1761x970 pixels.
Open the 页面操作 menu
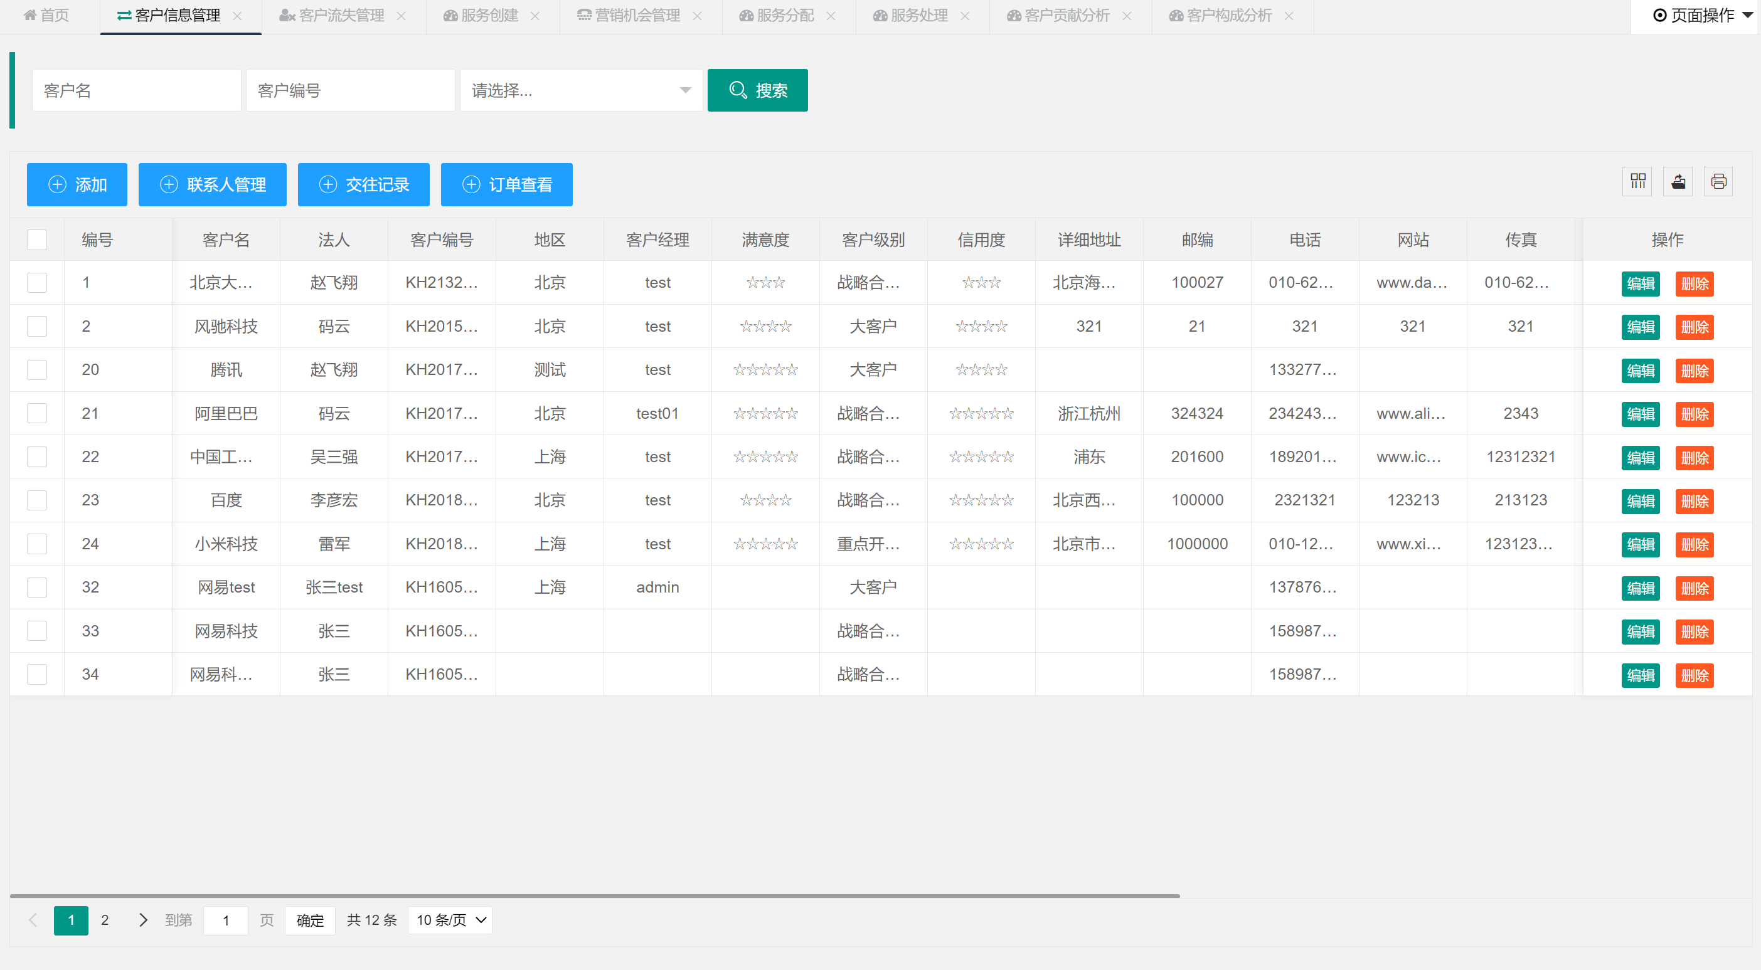coord(1695,16)
